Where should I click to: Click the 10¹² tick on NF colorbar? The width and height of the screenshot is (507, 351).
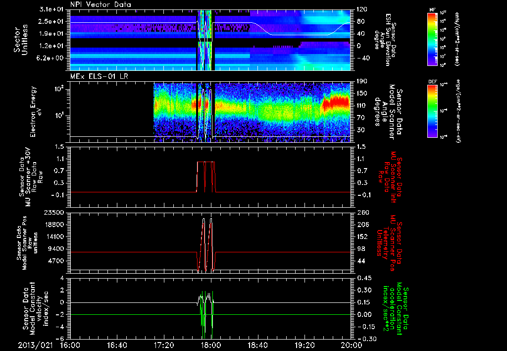click(x=443, y=13)
